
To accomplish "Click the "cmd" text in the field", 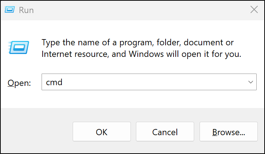I will tap(54, 82).
